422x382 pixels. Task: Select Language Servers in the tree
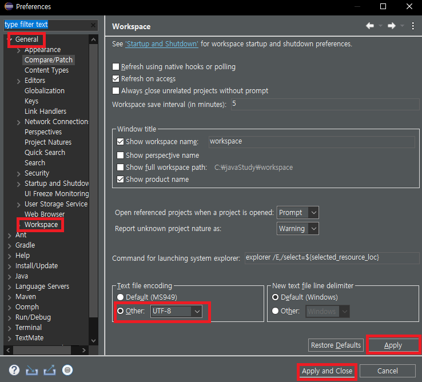point(42,286)
